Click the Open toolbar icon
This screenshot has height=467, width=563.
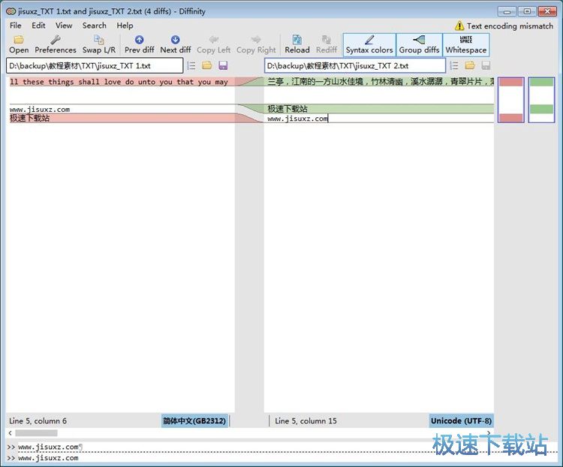19,44
